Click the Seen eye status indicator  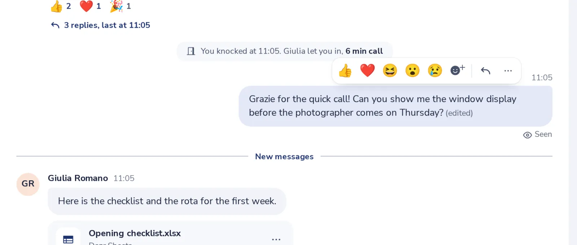(x=537, y=135)
